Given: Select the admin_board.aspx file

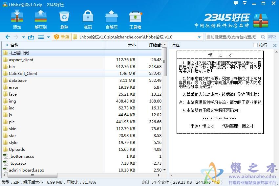Looking at the screenshot, I should point(82,170).
